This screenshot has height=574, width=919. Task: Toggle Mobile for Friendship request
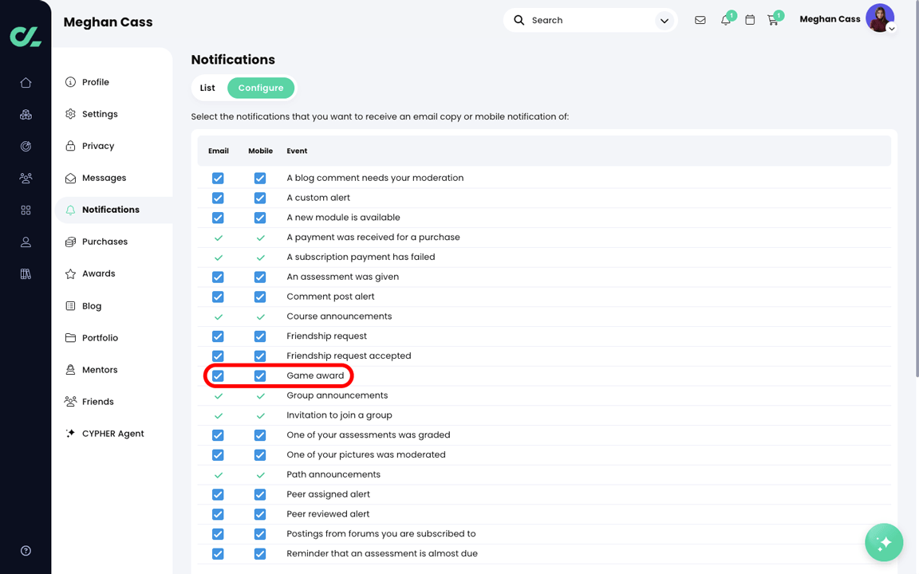pos(260,336)
